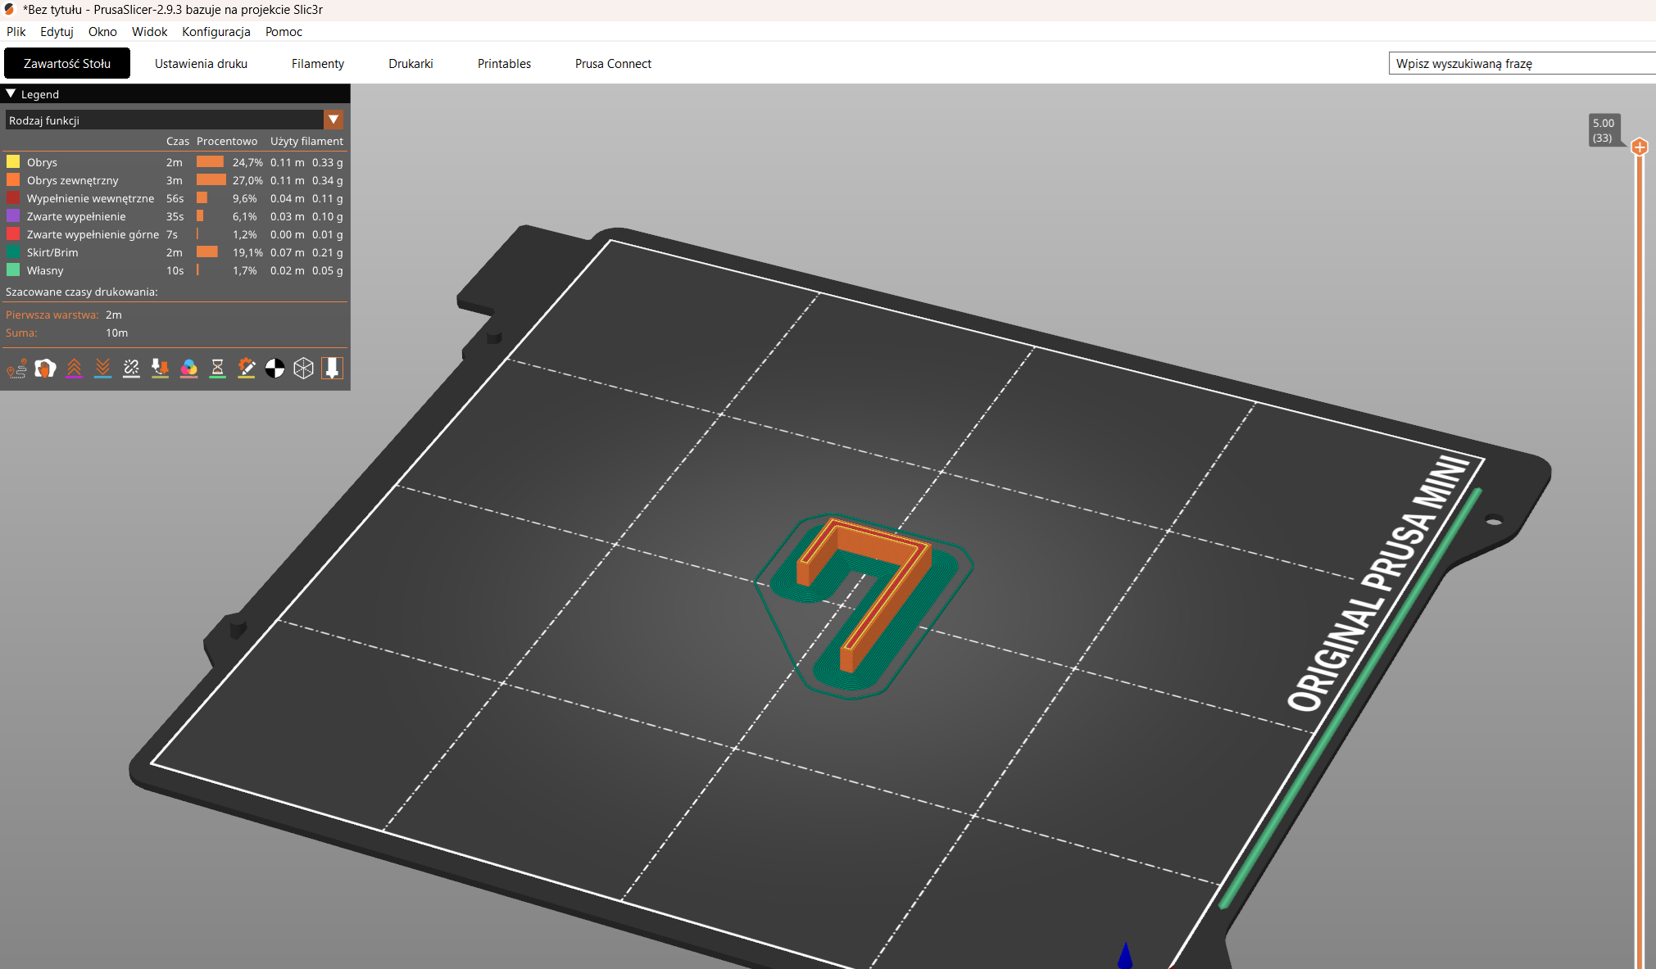Toggle retractions icon with upward chevrons

point(74,369)
